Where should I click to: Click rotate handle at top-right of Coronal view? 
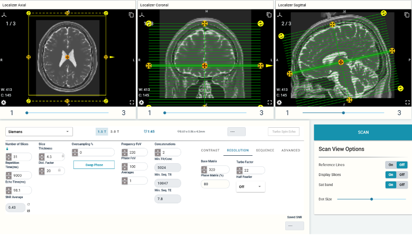coord(260,24)
